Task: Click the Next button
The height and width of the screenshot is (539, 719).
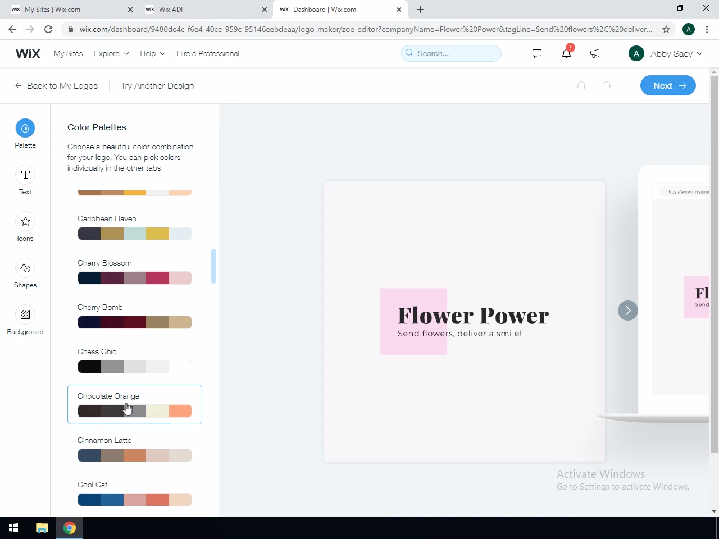Action: (668, 85)
